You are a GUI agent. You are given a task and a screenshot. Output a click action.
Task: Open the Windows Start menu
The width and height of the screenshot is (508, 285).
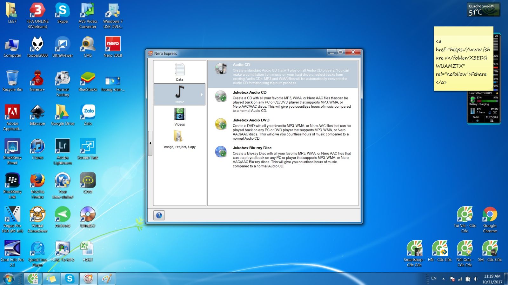coord(9,279)
